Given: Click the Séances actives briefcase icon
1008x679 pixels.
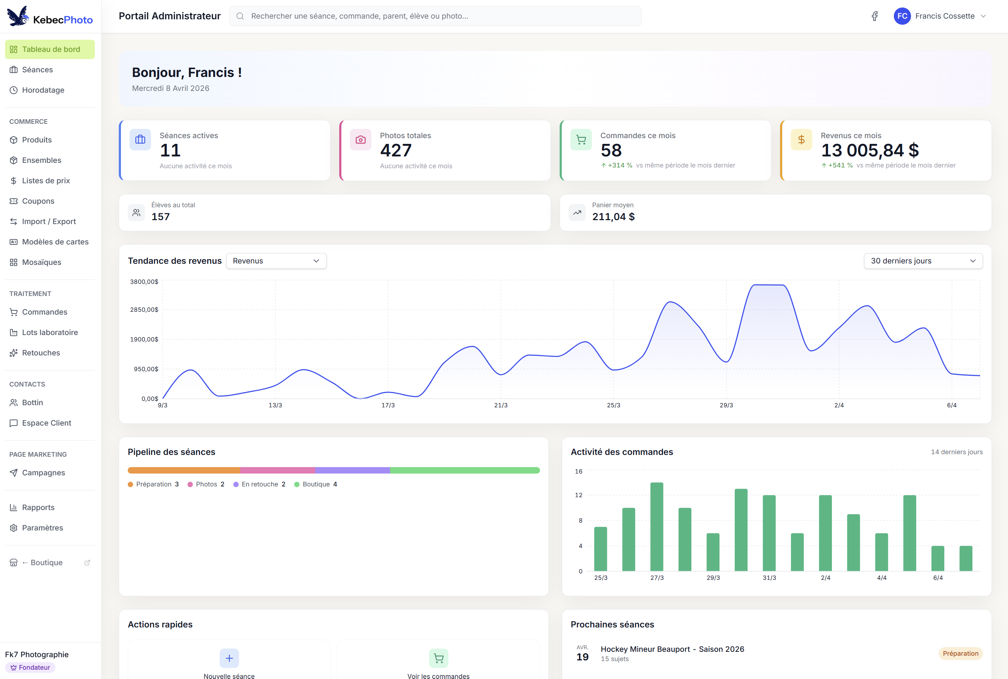Looking at the screenshot, I should coord(140,140).
